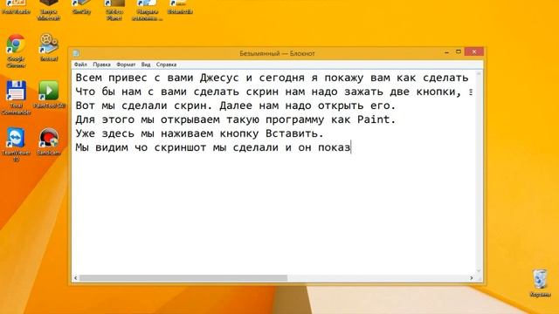Click the empty text area below the last line

273,214
